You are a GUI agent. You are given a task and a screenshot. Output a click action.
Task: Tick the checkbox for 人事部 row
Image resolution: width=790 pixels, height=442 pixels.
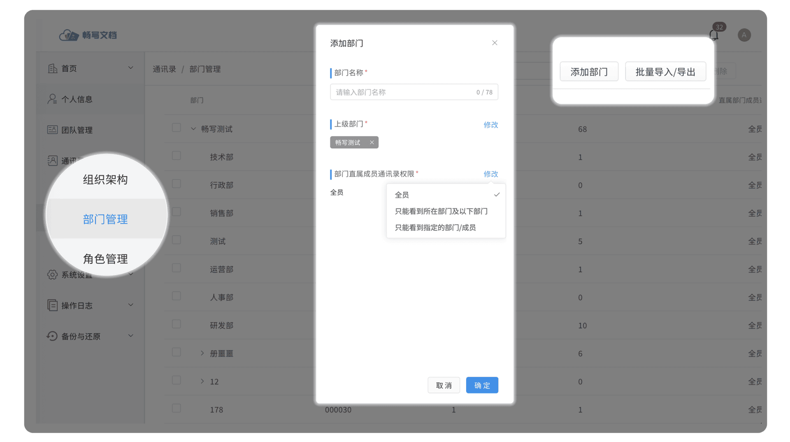click(x=177, y=296)
